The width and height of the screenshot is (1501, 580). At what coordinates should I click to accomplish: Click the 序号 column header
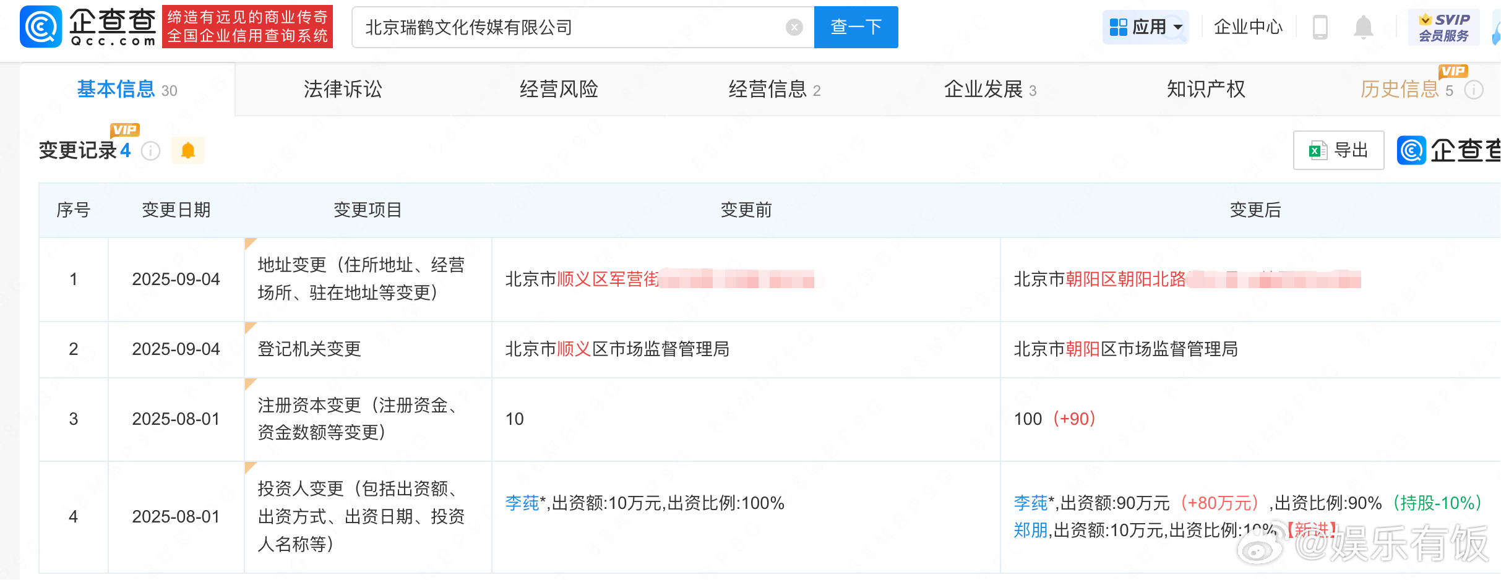[74, 210]
